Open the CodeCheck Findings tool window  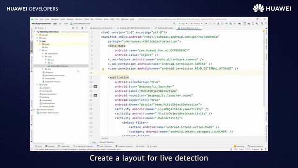(x=83, y=146)
